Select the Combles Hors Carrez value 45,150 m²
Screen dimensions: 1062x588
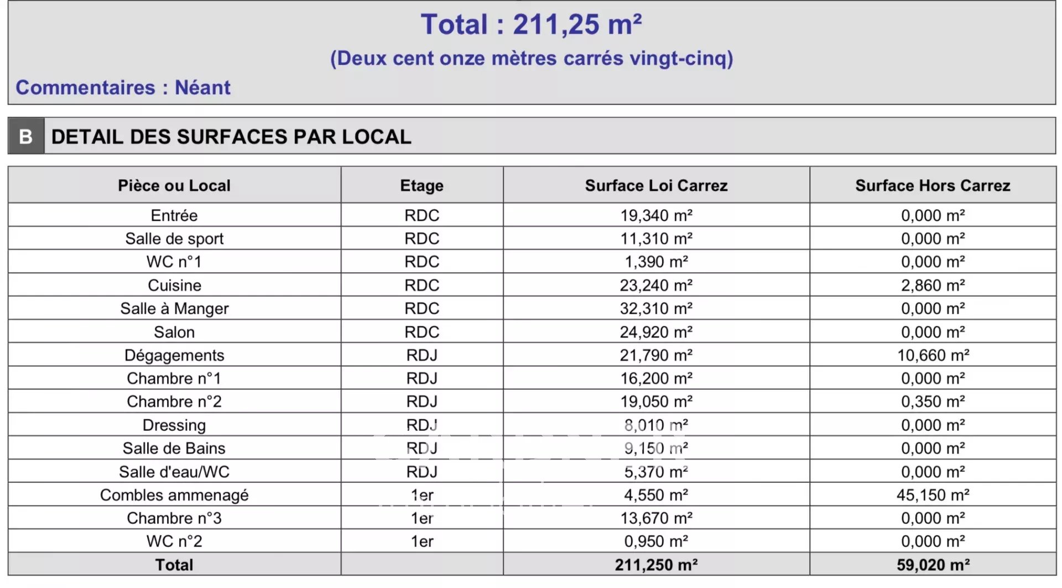coord(933,495)
